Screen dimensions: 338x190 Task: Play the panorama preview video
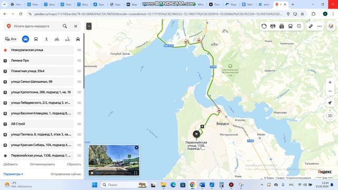(x=92, y=173)
